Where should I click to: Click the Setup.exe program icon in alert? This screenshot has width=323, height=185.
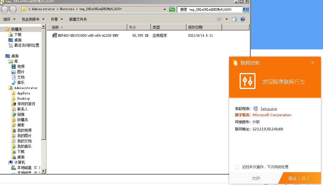coord(255,108)
